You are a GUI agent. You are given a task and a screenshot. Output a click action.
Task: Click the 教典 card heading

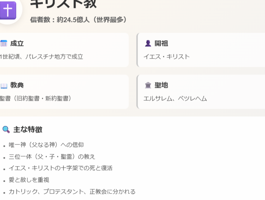pos(17,85)
